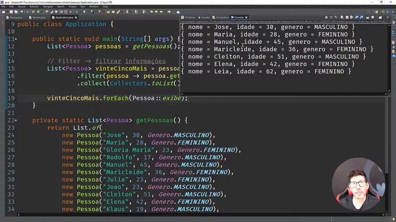Open the Window menu
Viewport: 396px width, 222px height.
[94, 7]
